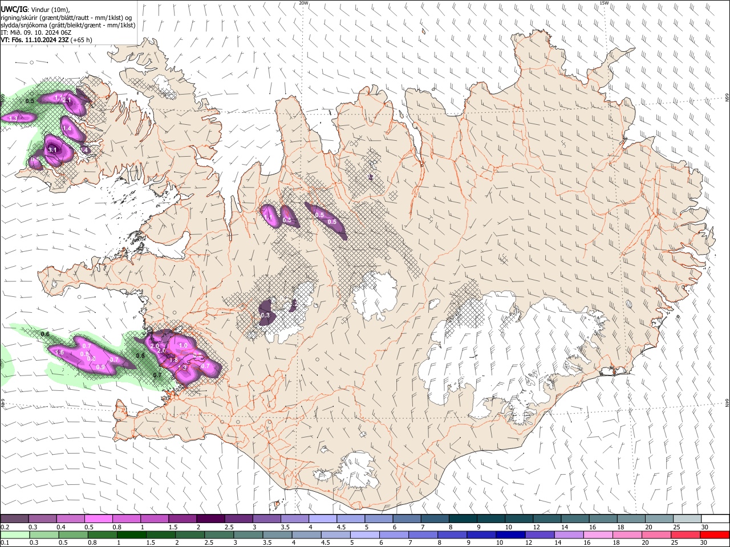The width and height of the screenshot is (730, 547).
Task: Click the map value 0.3 beside the central glacier
Action: 265,315
